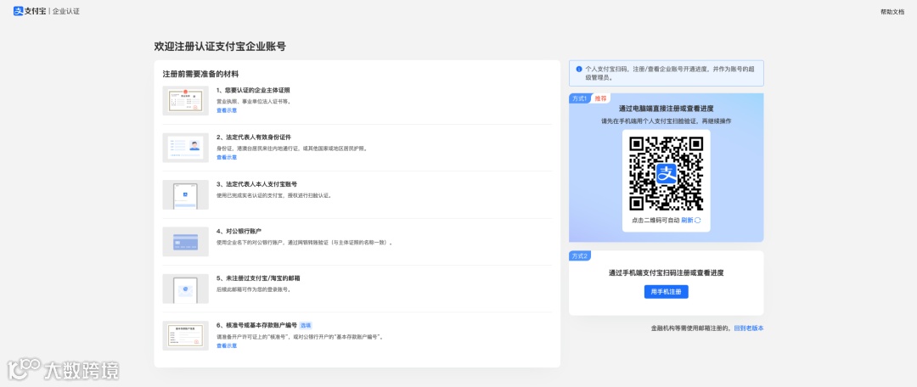Click the Alipay logo inside QR code
The width and height of the screenshot is (917, 387).
667,173
